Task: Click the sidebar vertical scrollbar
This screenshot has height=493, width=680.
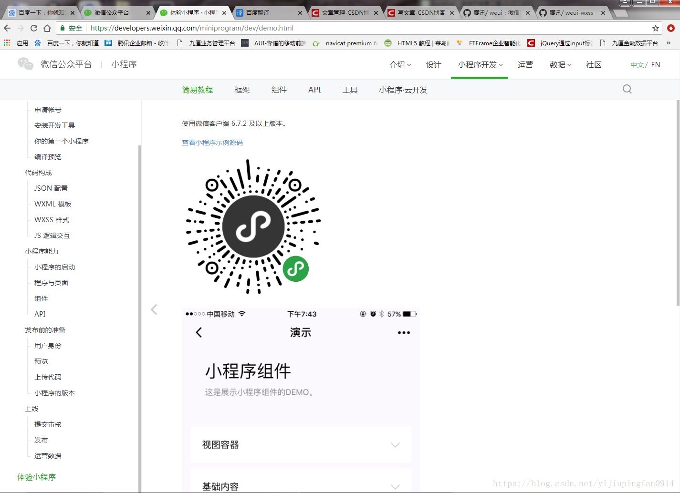Action: (140, 318)
